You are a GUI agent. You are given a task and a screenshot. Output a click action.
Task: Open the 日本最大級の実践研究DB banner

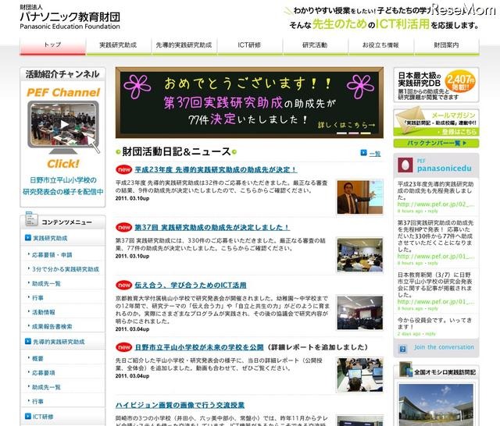(436, 85)
